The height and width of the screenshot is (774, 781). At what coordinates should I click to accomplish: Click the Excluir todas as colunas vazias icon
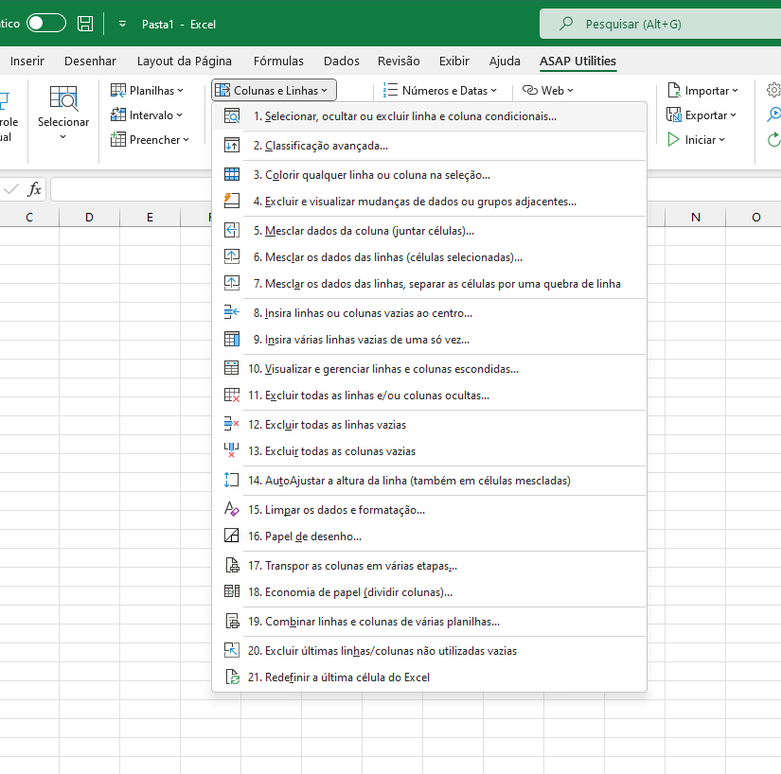[x=232, y=450]
